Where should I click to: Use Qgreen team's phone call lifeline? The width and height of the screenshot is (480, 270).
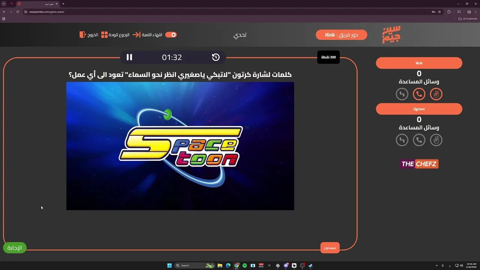[419, 140]
